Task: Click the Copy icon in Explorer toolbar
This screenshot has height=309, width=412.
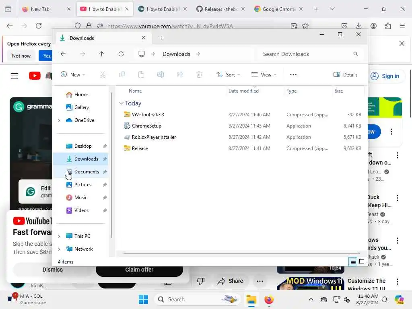Action: pos(122,74)
